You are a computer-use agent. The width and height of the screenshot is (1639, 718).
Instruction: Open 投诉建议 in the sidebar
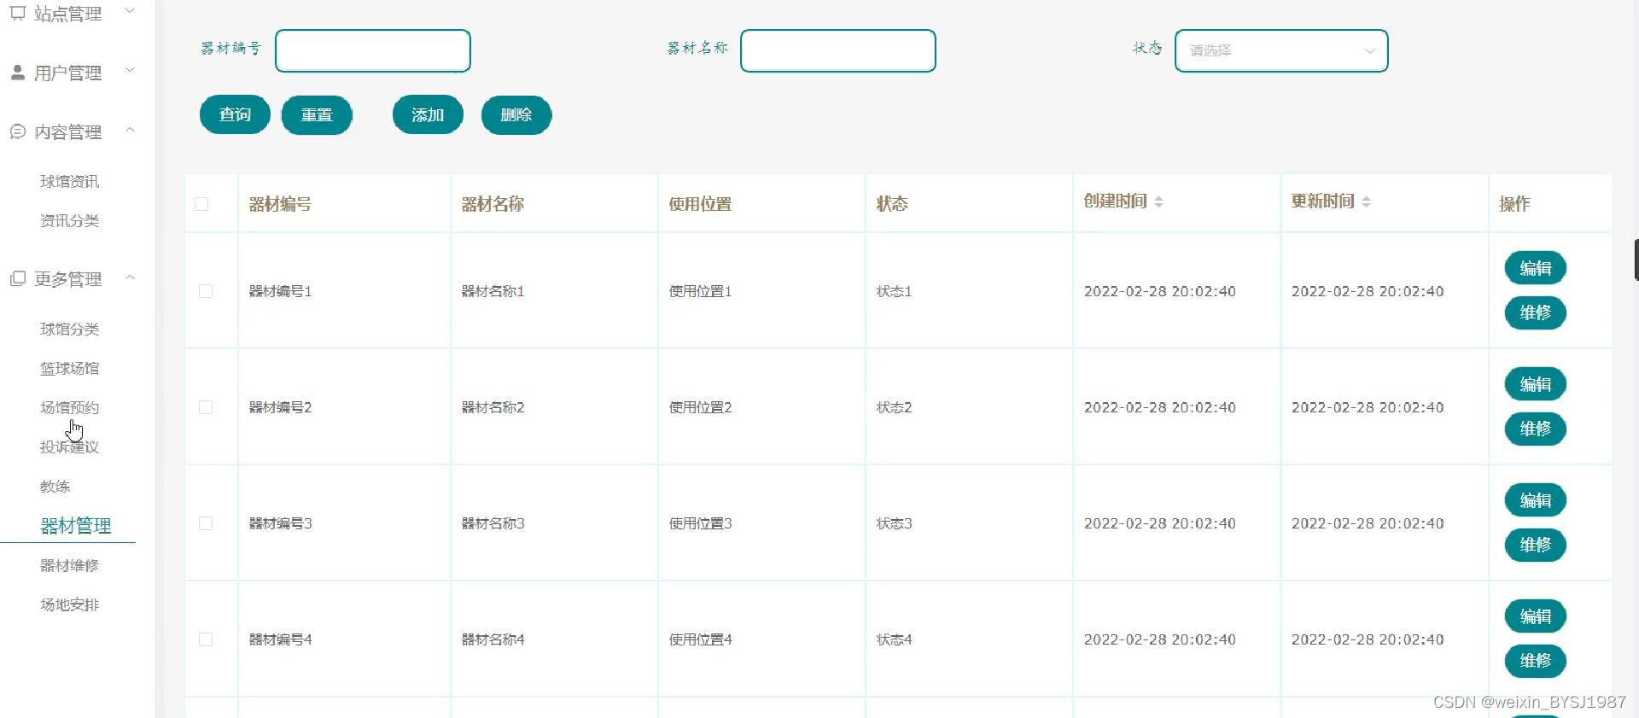pyautogui.click(x=69, y=447)
